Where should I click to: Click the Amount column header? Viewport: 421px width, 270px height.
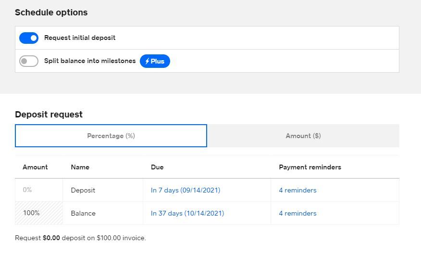click(x=35, y=167)
